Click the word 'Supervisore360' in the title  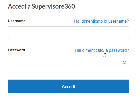point(53,7)
